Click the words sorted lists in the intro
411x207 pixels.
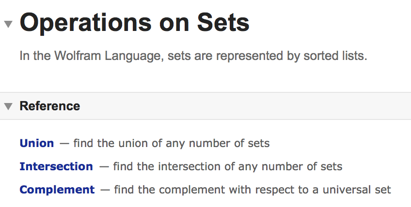pyautogui.click(x=335, y=56)
